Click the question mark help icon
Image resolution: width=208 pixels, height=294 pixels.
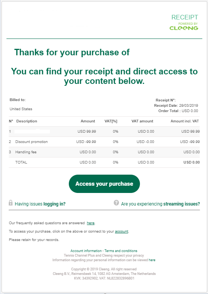click(x=116, y=203)
